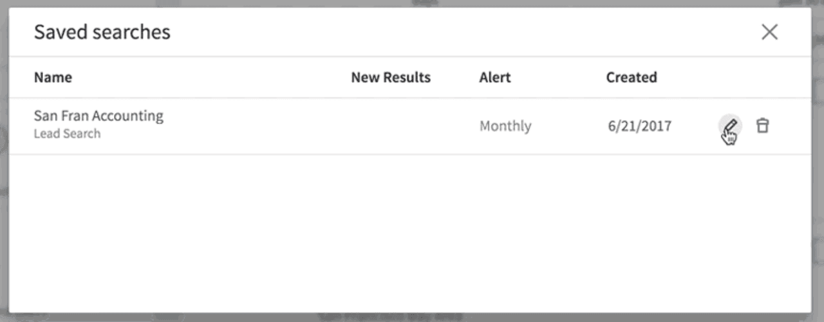This screenshot has height=322, width=824.
Task: Sort by the New Results column
Action: coord(391,78)
